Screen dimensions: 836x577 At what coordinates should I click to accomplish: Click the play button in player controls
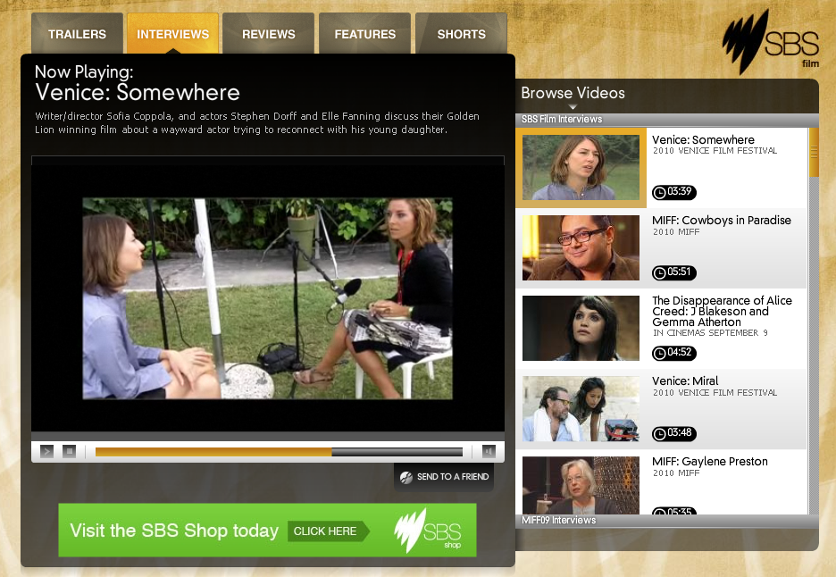47,451
